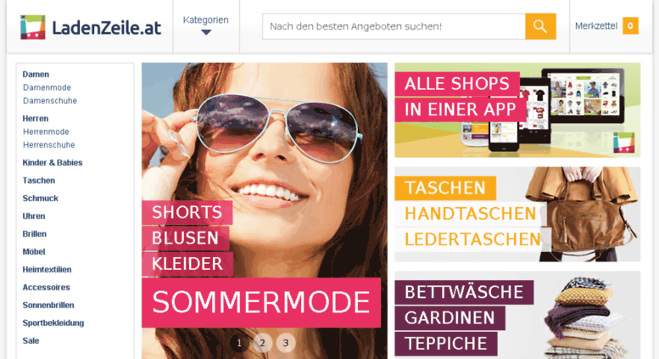
Task: Click the Bettwäsche banner label
Action: pyautogui.click(x=464, y=292)
